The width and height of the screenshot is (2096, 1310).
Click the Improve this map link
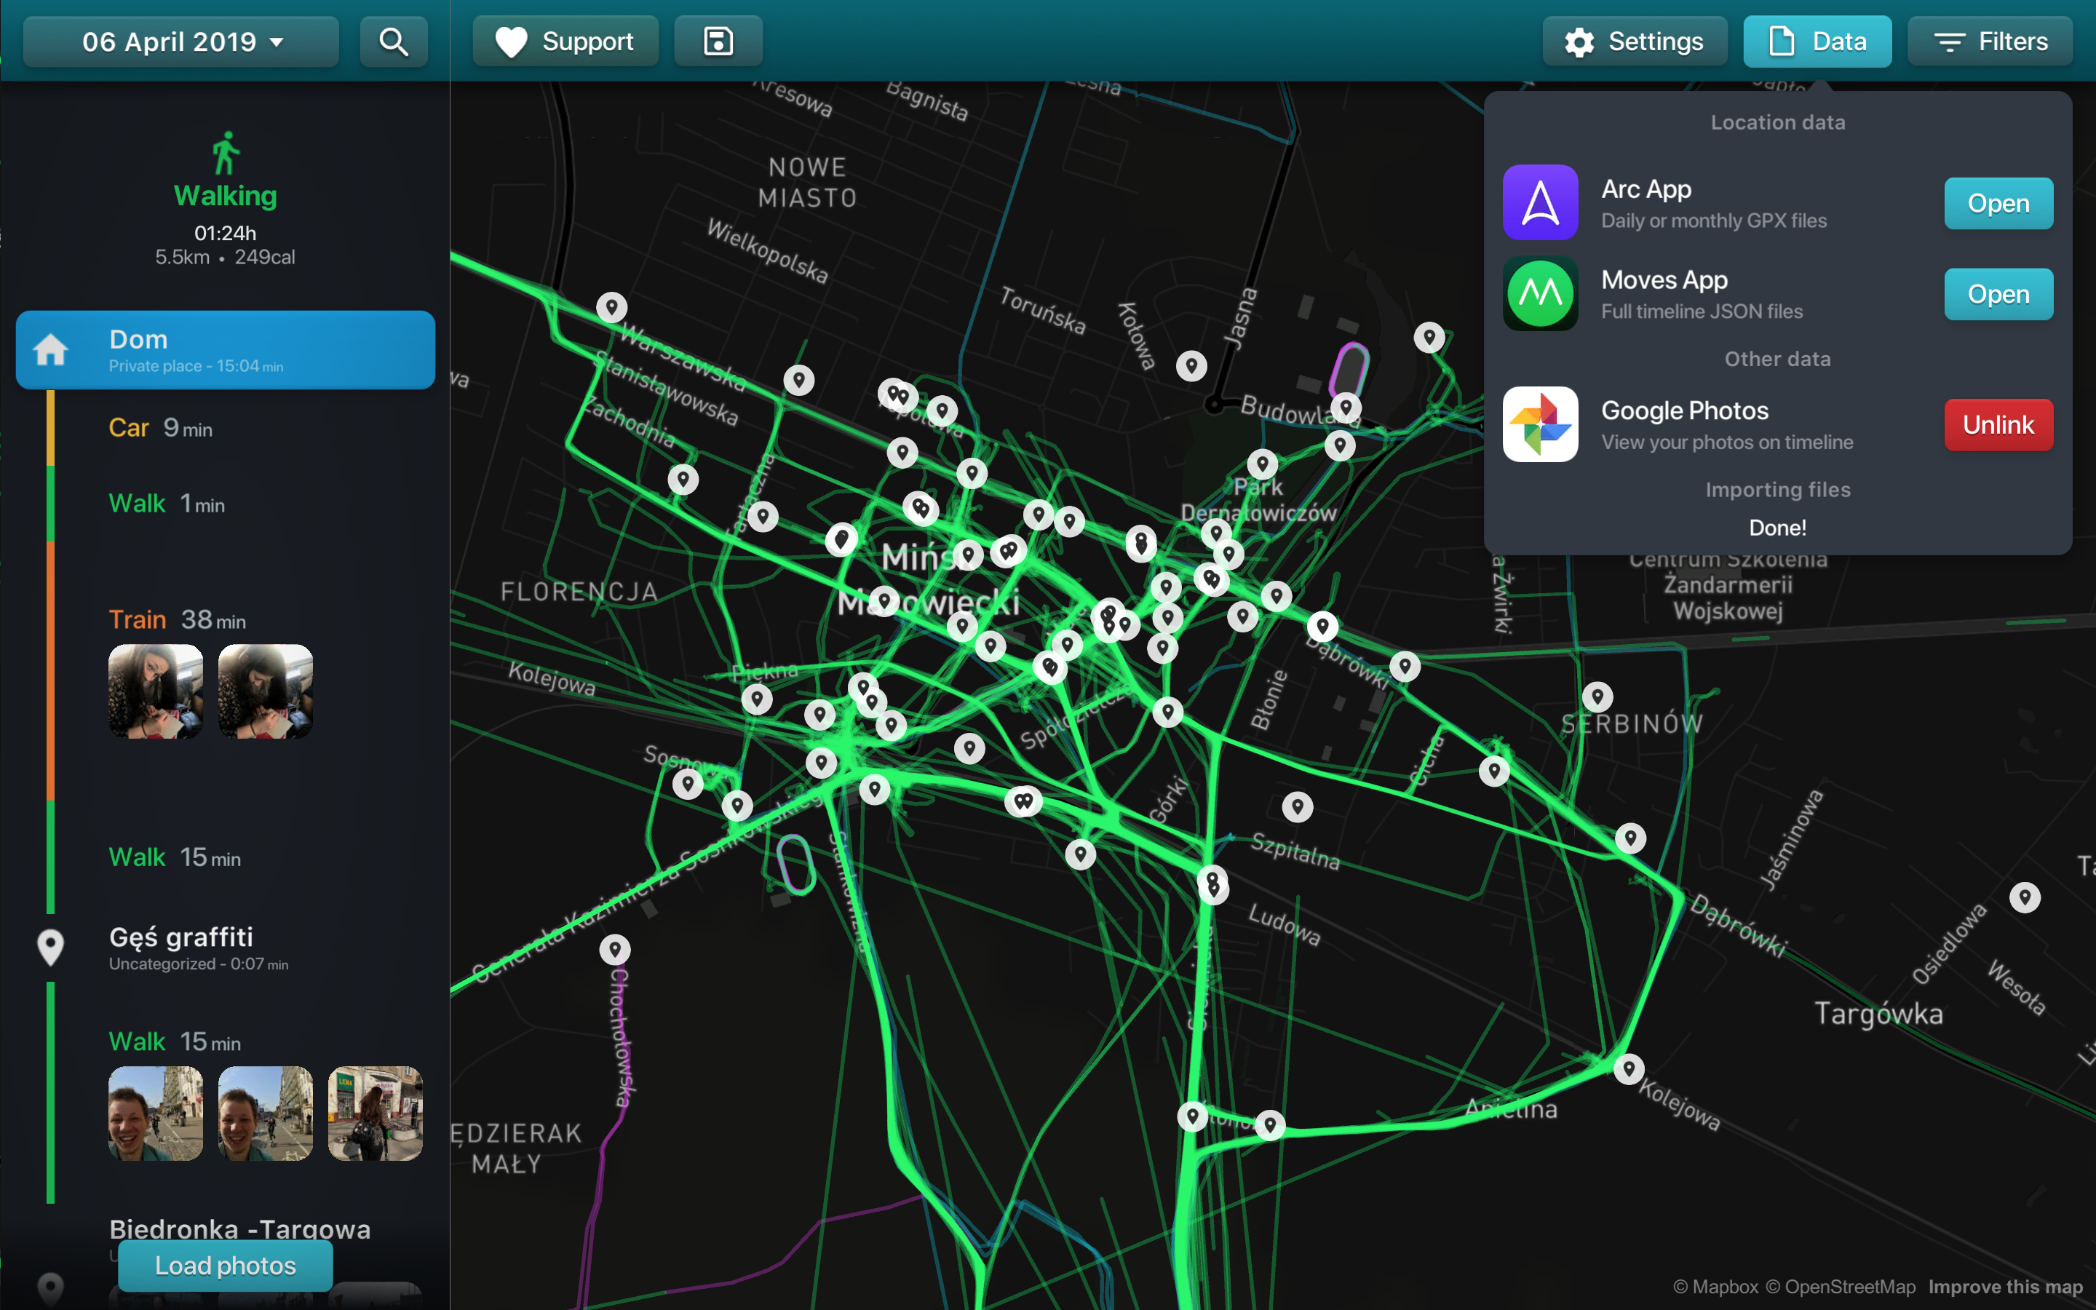pos(2004,1287)
